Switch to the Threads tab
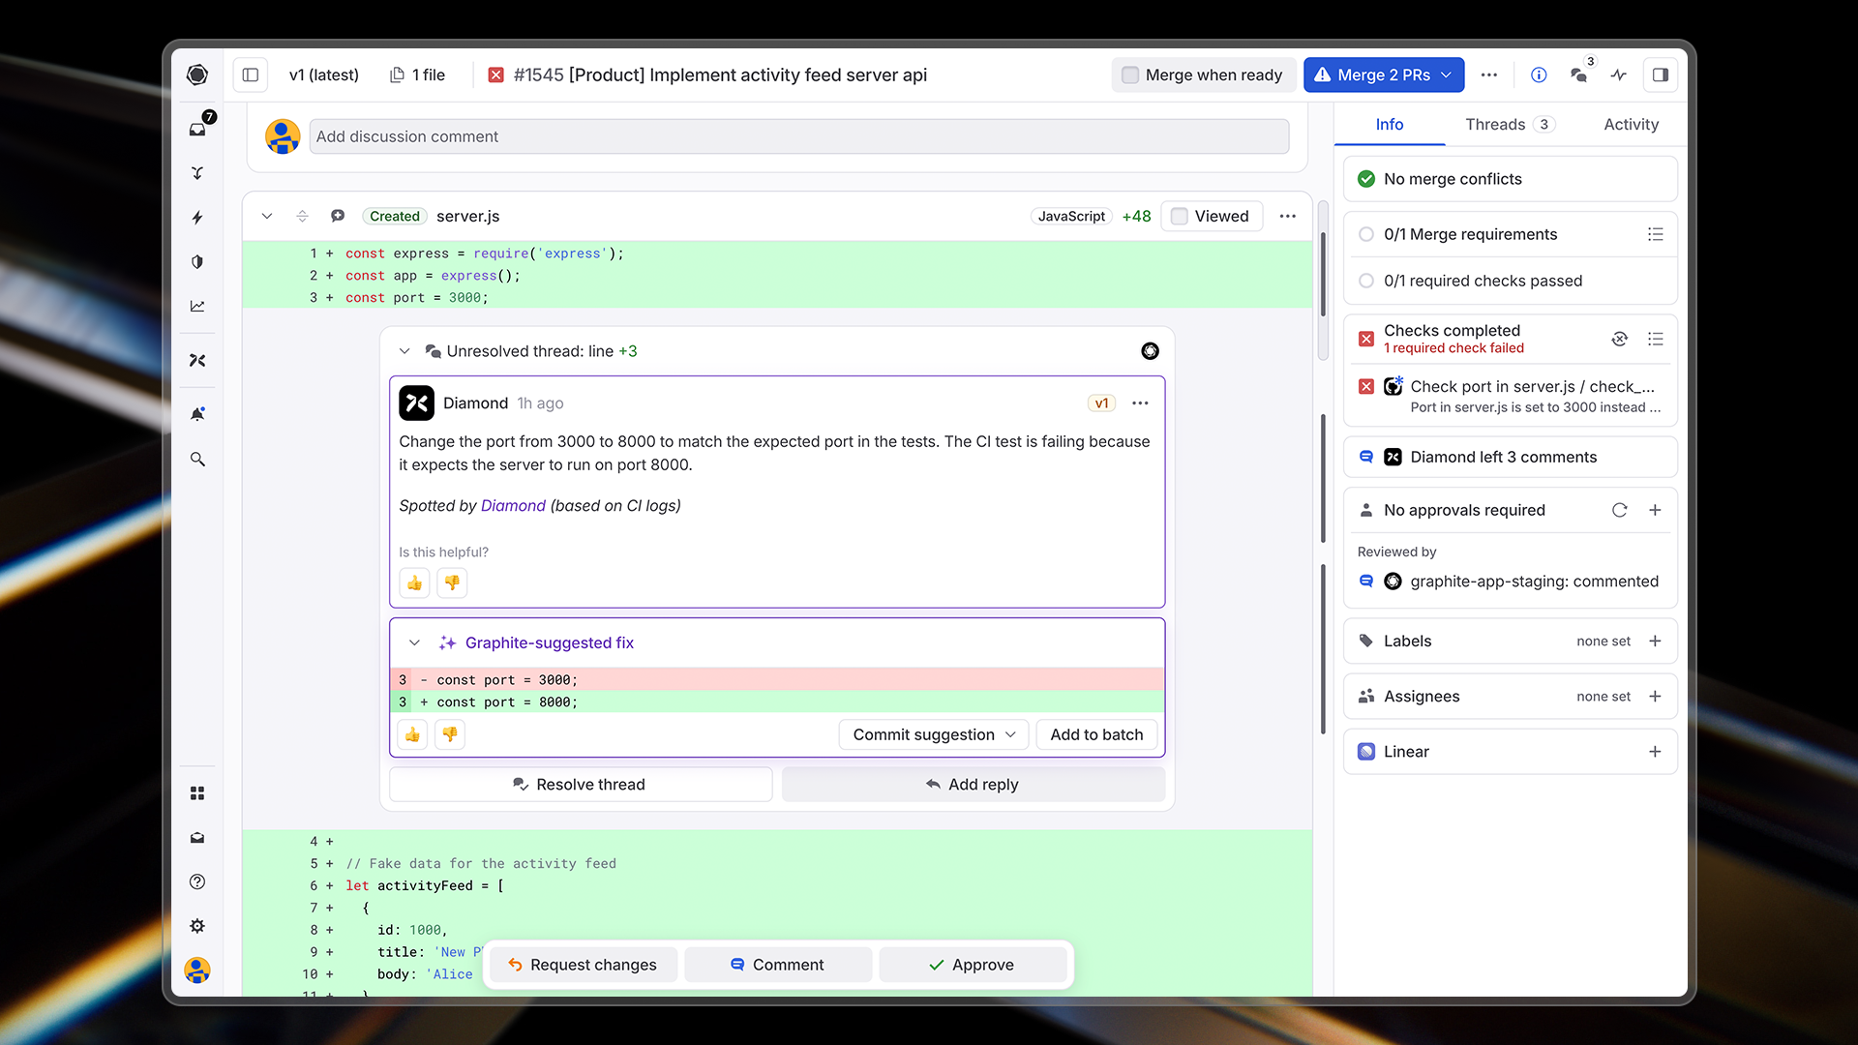The image size is (1858, 1045). [1509, 124]
